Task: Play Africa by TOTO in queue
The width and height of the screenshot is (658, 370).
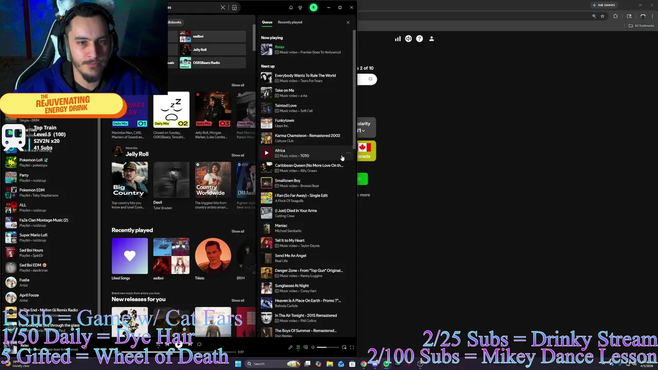Action: [x=266, y=153]
